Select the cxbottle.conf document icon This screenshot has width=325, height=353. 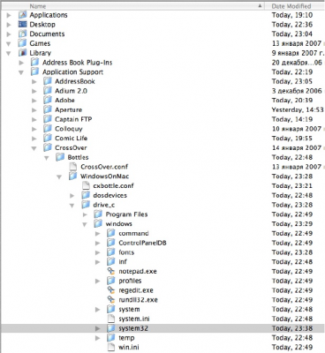pyautogui.click(x=86, y=185)
